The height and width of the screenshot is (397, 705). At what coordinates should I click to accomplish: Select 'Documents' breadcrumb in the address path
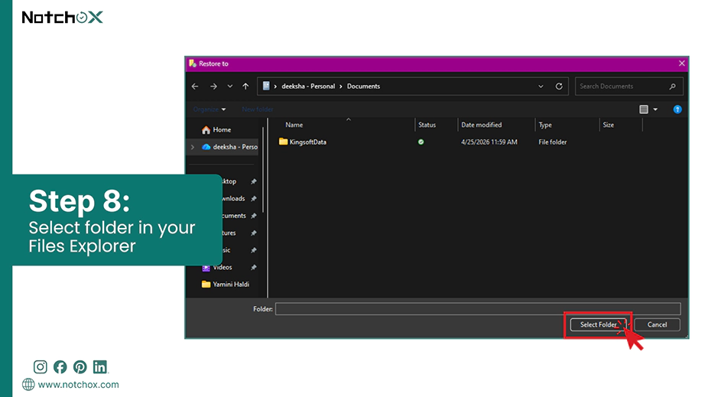[x=363, y=86]
